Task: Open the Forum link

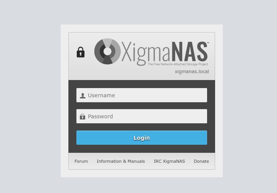Action: tap(81, 161)
